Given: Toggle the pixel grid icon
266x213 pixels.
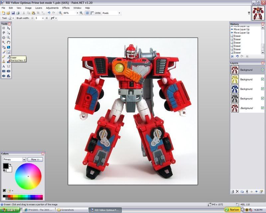Looking at the screenshot, I should tap(87, 13).
